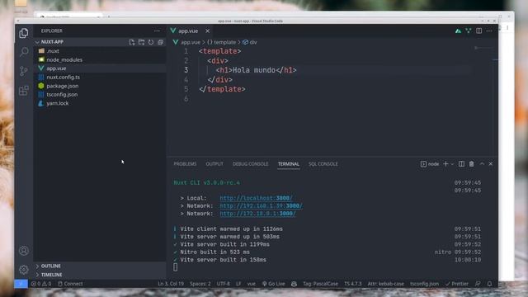Click tsconfig.json in status bar
This screenshot has width=528, height=297.
424,284
